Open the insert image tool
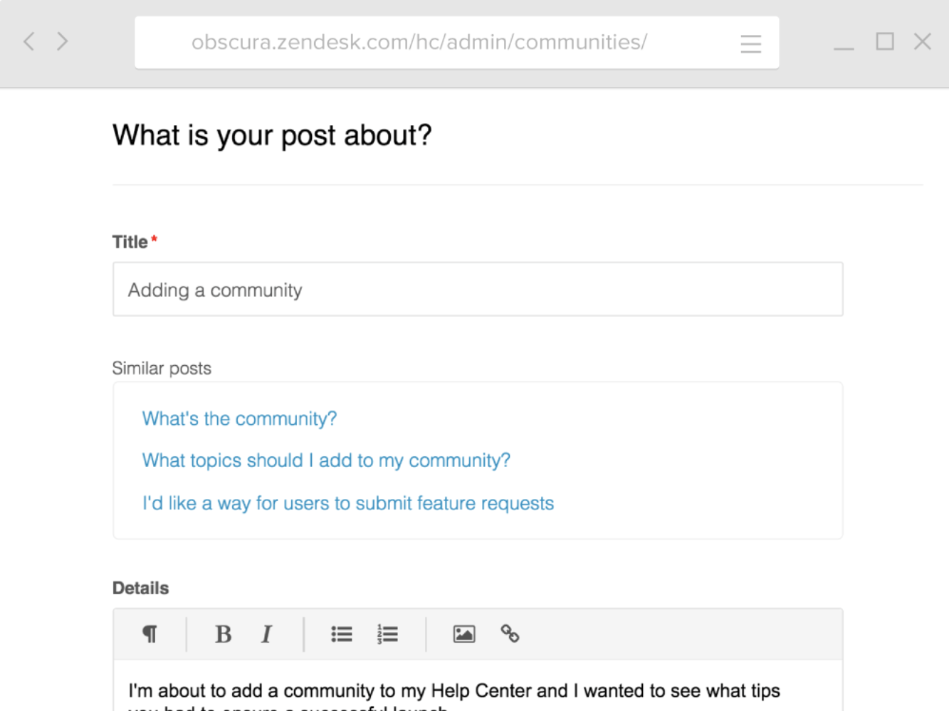 pyautogui.click(x=463, y=633)
